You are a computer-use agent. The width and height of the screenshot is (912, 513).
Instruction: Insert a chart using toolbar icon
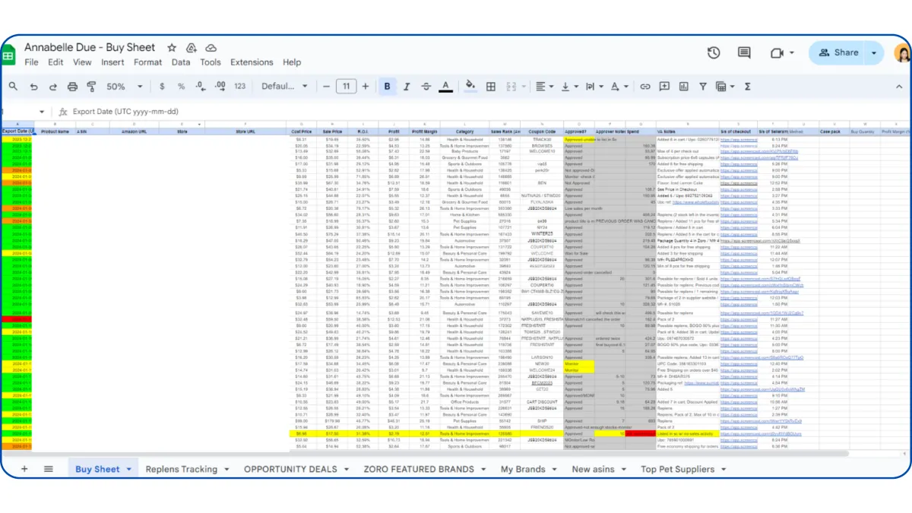pyautogui.click(x=682, y=87)
